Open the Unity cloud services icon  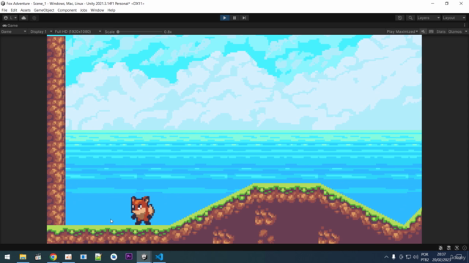[23, 18]
